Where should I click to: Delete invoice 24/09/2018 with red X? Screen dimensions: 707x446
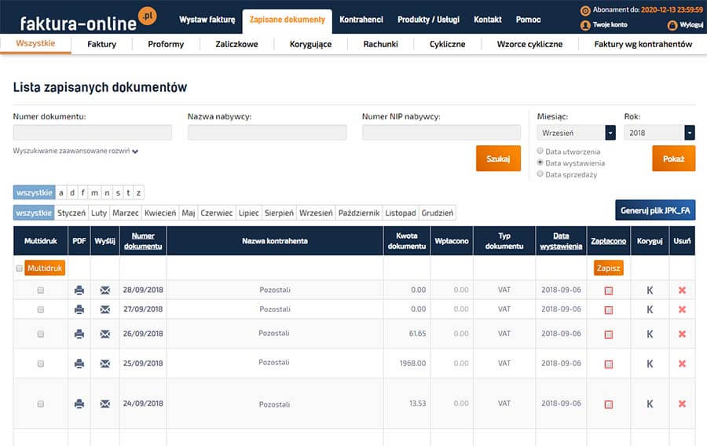pos(682,404)
